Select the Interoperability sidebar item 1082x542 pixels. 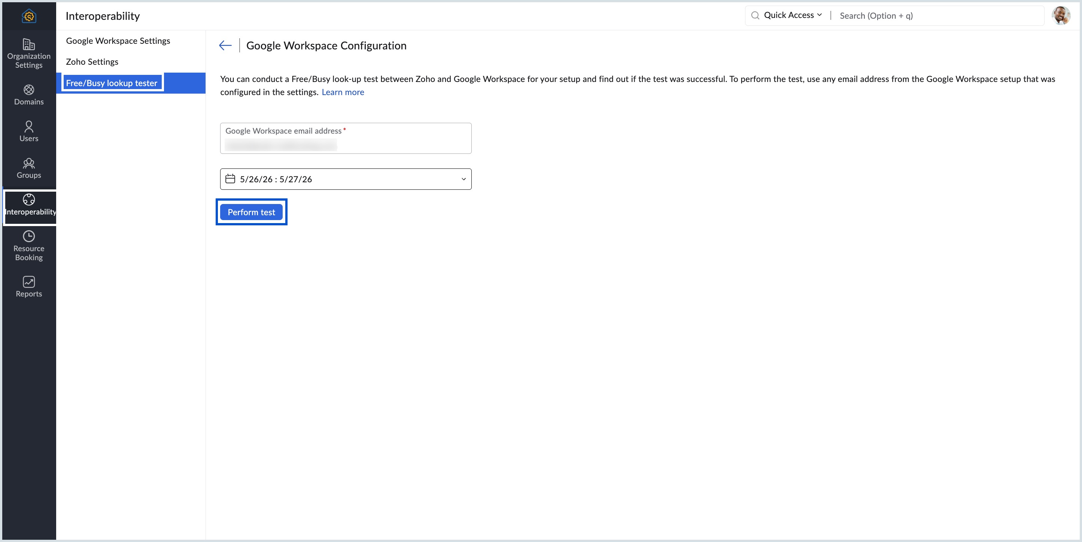click(30, 205)
